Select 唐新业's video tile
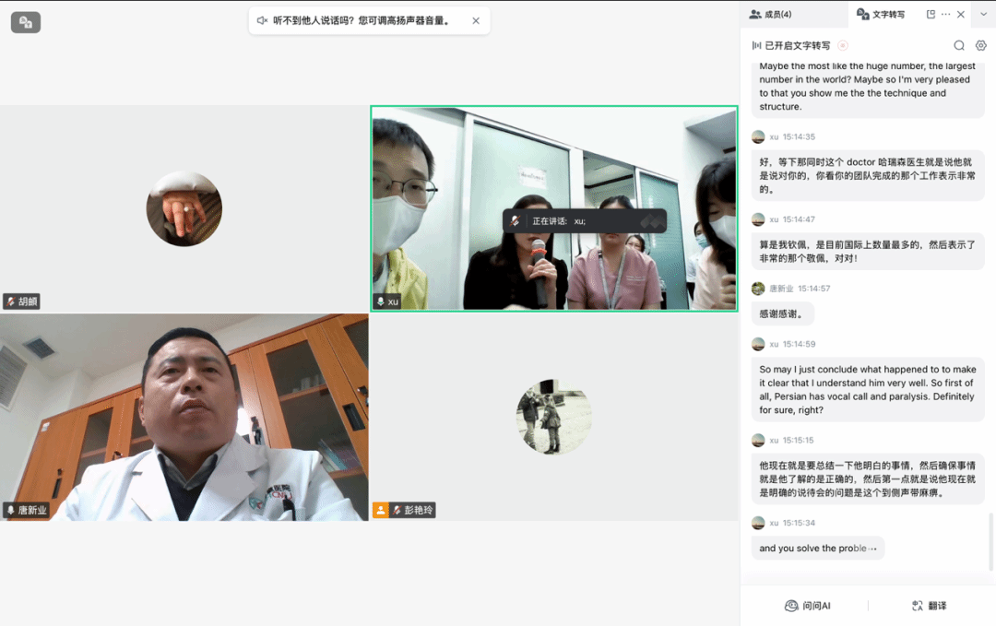996x626 pixels. 184,415
